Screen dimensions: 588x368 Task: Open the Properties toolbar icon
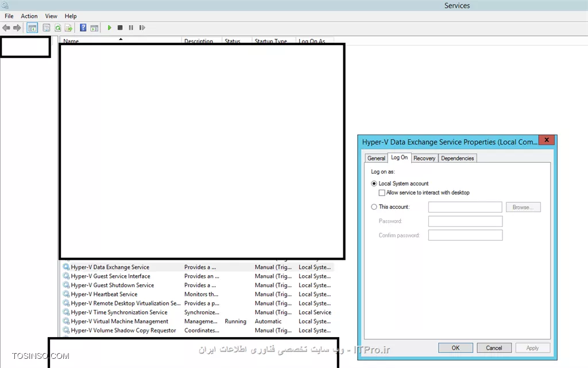click(x=46, y=28)
